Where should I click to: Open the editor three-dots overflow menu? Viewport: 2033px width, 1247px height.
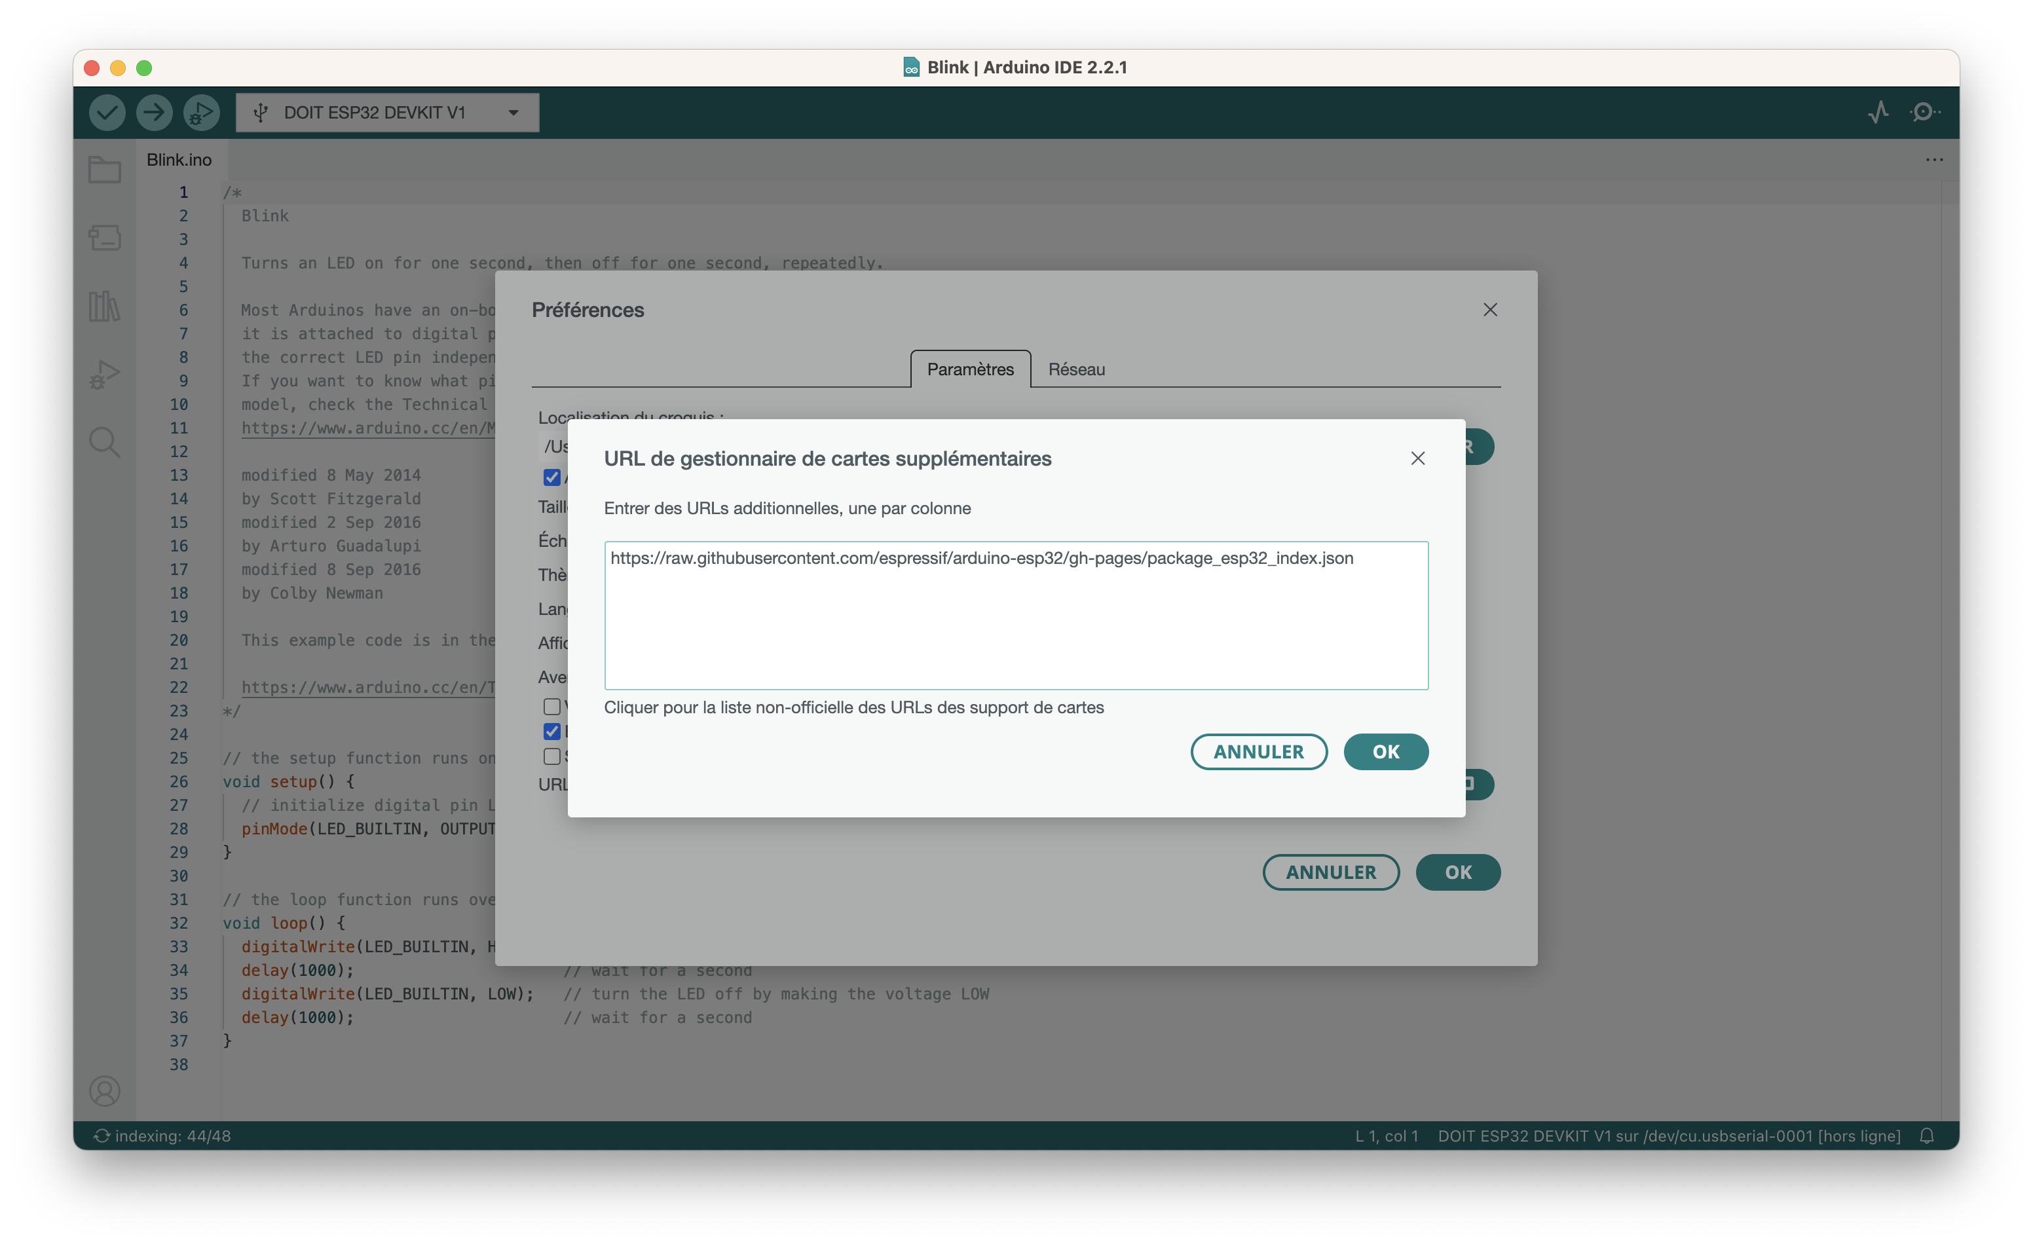1934,160
